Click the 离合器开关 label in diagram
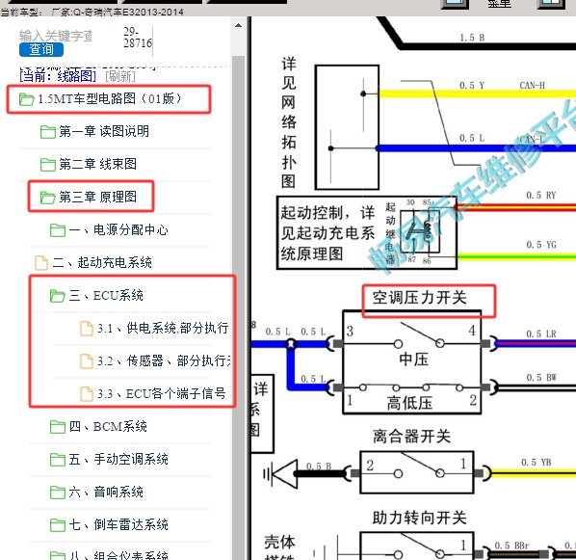Image resolution: width=576 pixels, height=560 pixels. point(411,437)
